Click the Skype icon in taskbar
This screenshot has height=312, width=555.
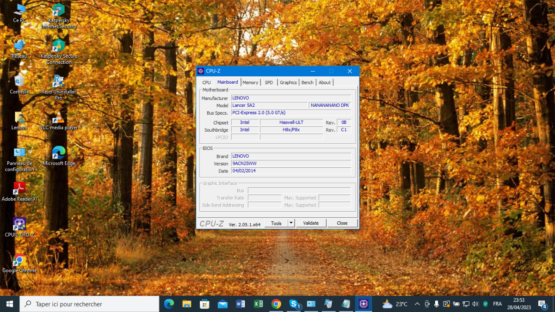click(x=294, y=304)
